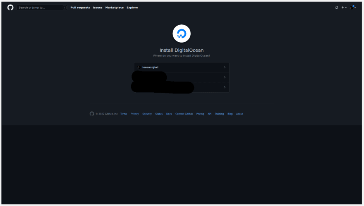Select the lorenzojkrl account row
The height and width of the screenshot is (206, 364).
tap(182, 67)
